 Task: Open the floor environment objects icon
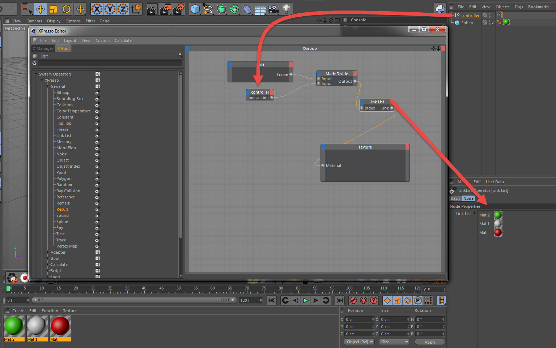260,9
